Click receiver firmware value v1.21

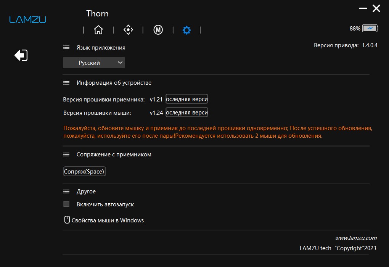click(x=156, y=99)
